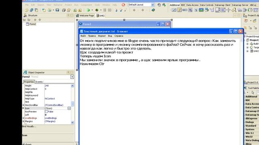The height and width of the screenshot is (145, 259).
Task: Click the TBitBtn component icon in palette
Action: pos(174,10)
